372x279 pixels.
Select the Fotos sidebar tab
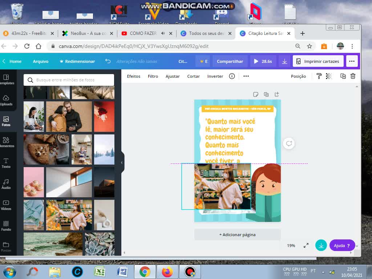click(6, 121)
